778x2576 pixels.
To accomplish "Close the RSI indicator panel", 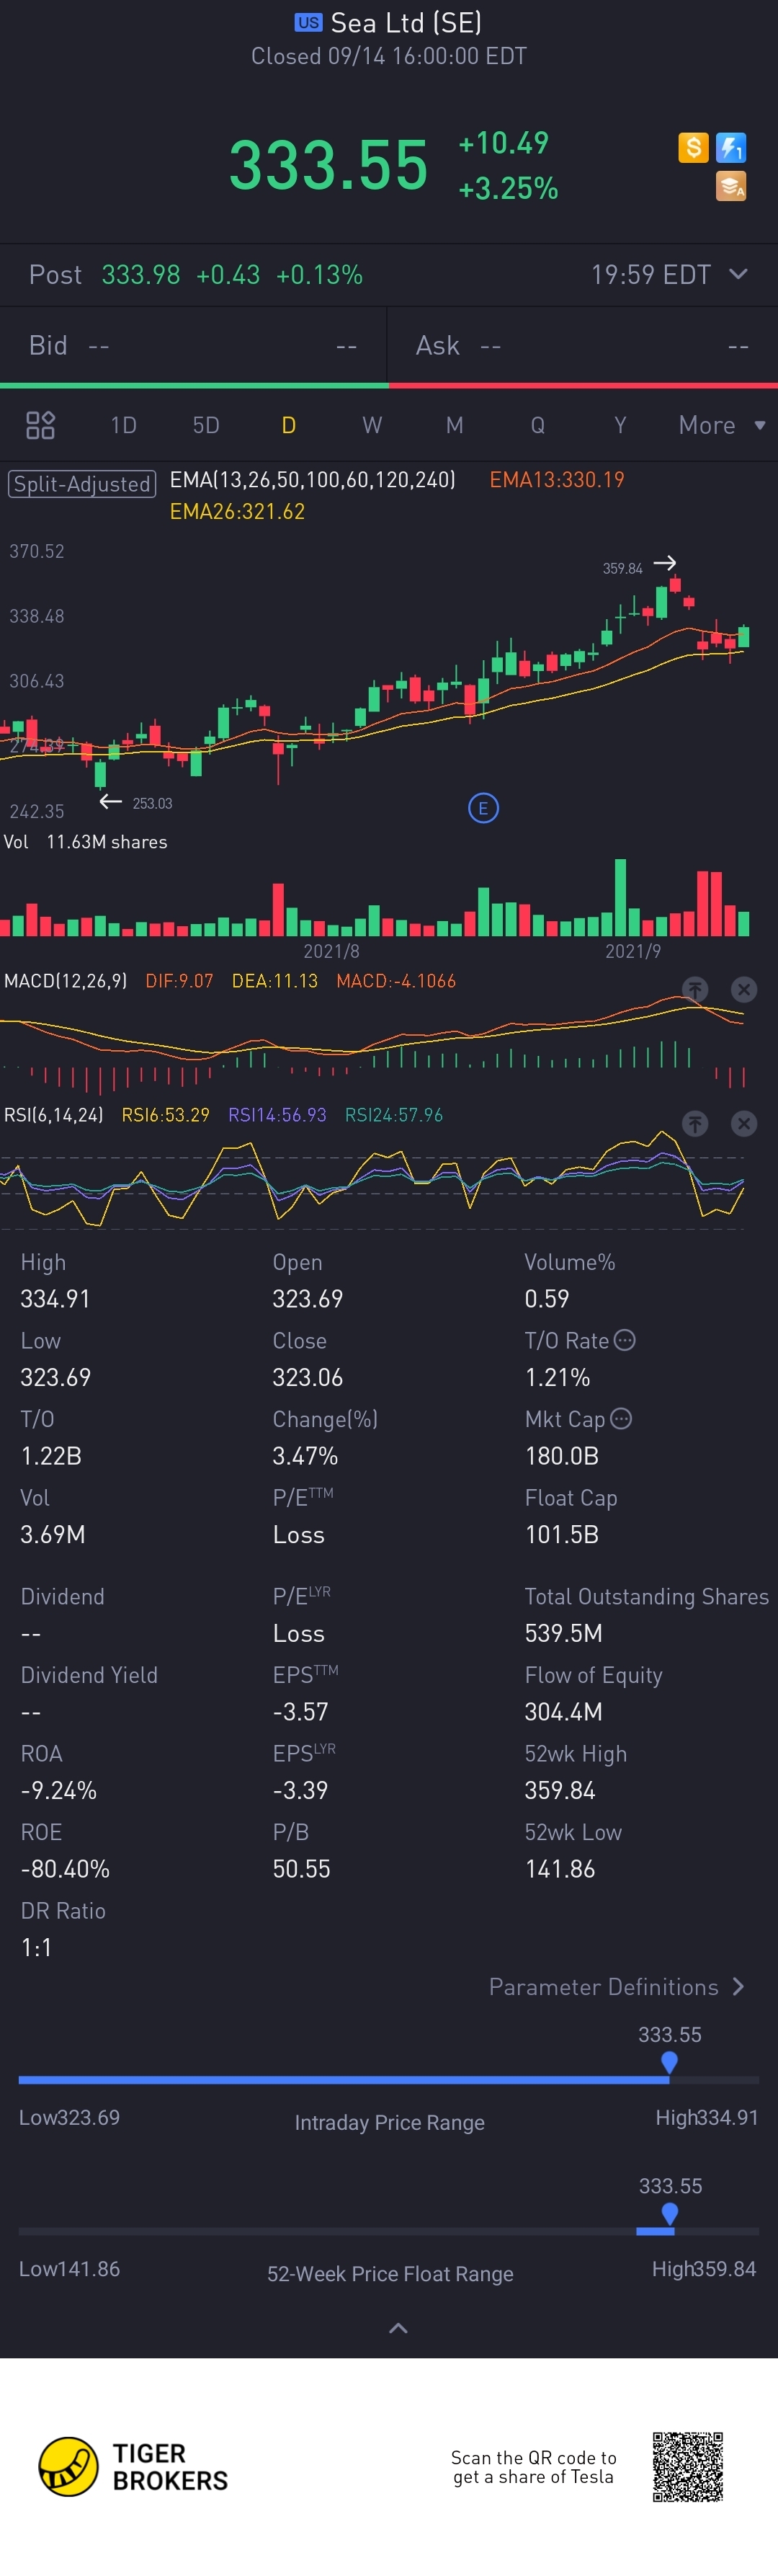I will coord(744,1123).
